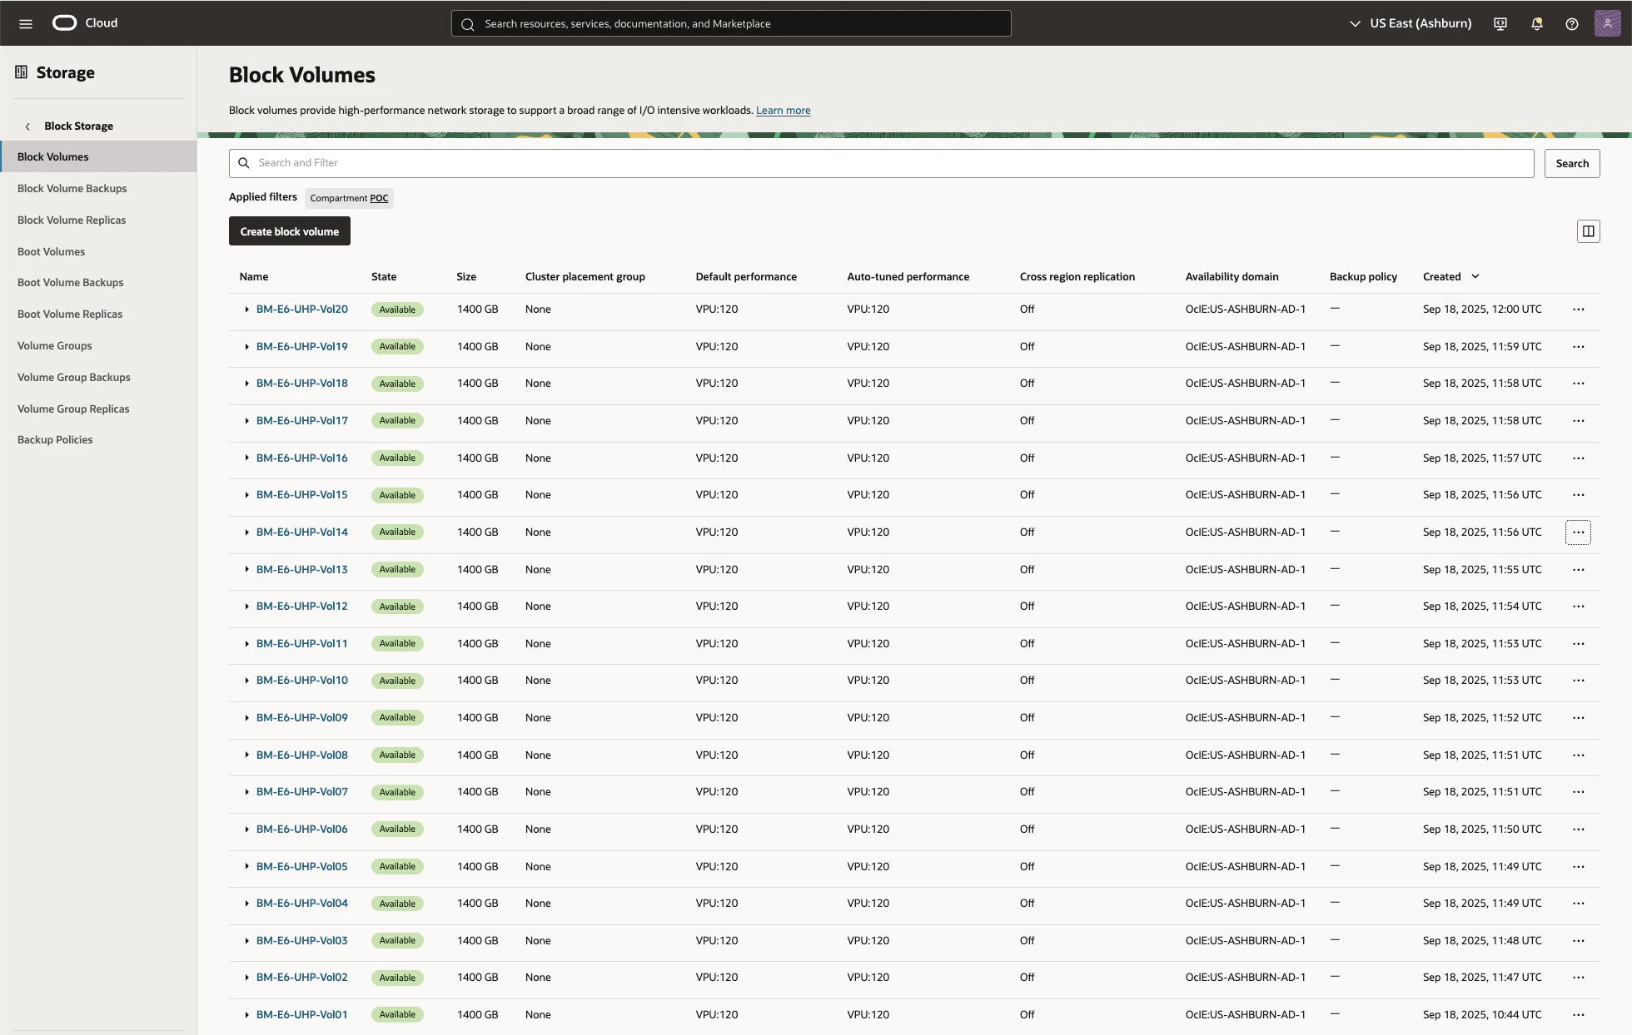Open the manage columns icon
This screenshot has height=1035, width=1632.
click(x=1588, y=231)
